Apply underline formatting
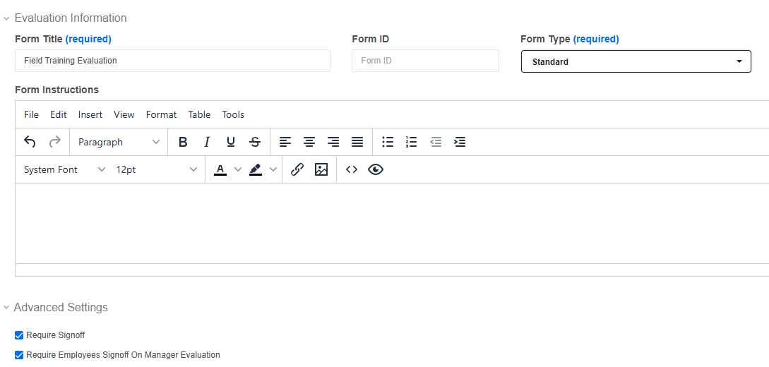Image resolution: width=769 pixels, height=367 pixels. click(230, 142)
